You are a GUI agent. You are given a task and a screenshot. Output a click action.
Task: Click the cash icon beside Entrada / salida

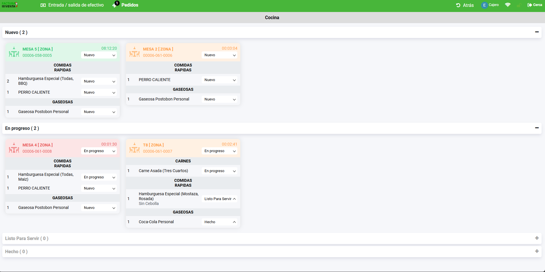[43, 5]
